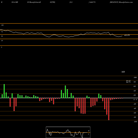Click the 'MR' label above the bar chart
Image resolution: width=138 pixels, height=138 pixels.
(123, 72)
